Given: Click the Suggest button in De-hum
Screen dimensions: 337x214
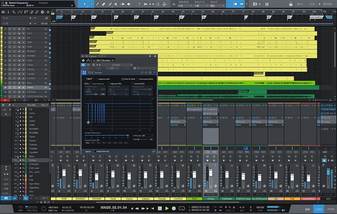Looking at the screenshot, I should tap(89, 79).
